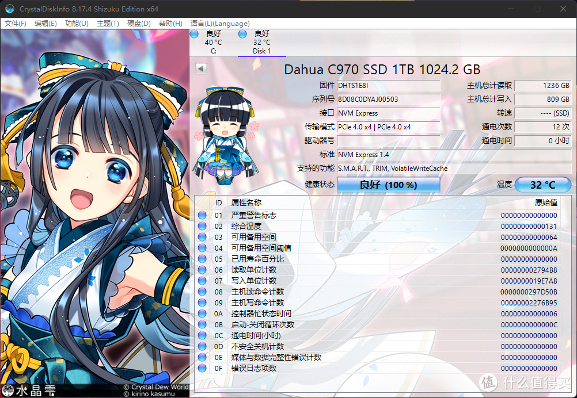Open the 主题(T) theme menu

pyautogui.click(x=107, y=24)
